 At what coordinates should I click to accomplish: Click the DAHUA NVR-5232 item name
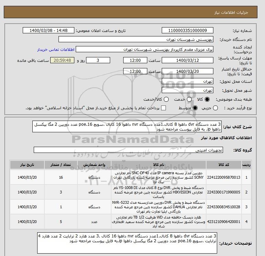tap(159, 207)
